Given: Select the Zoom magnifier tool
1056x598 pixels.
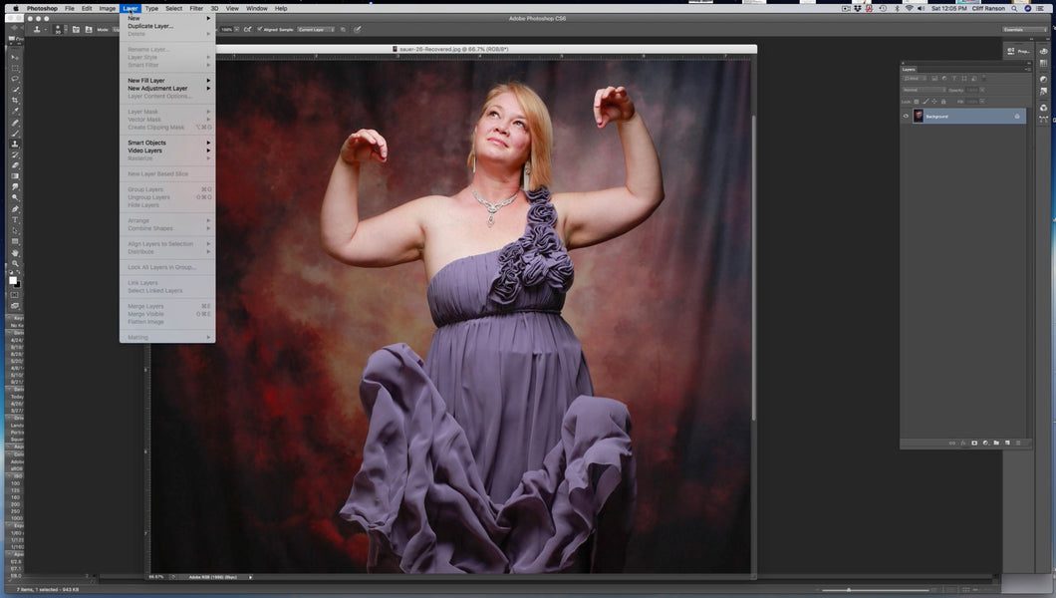Looking at the screenshot, I should (x=15, y=263).
